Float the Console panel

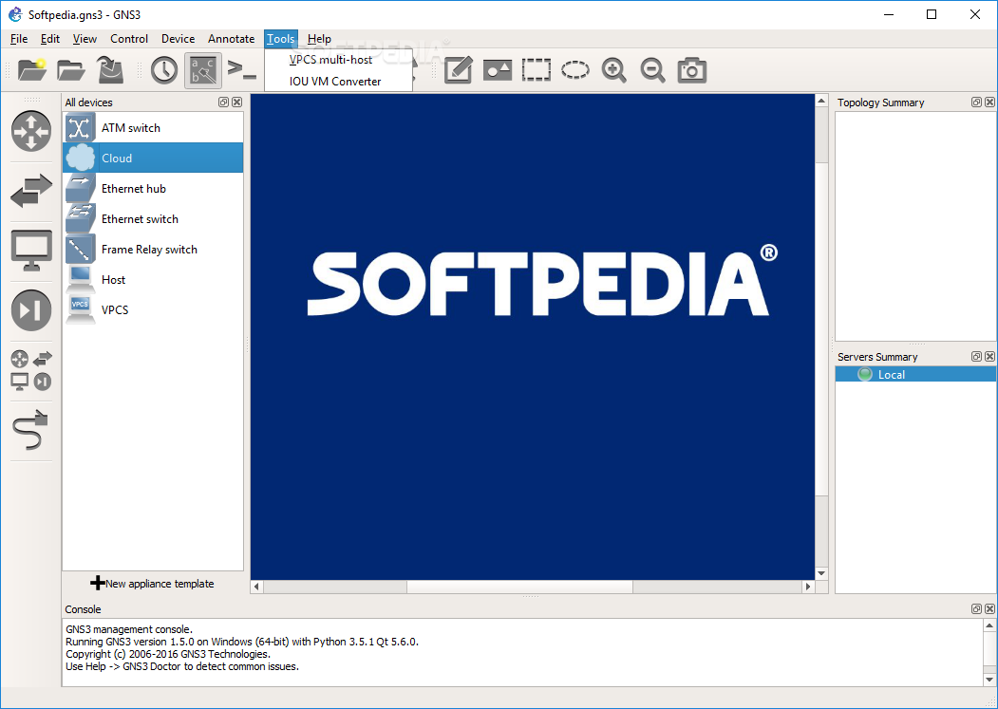pos(976,609)
